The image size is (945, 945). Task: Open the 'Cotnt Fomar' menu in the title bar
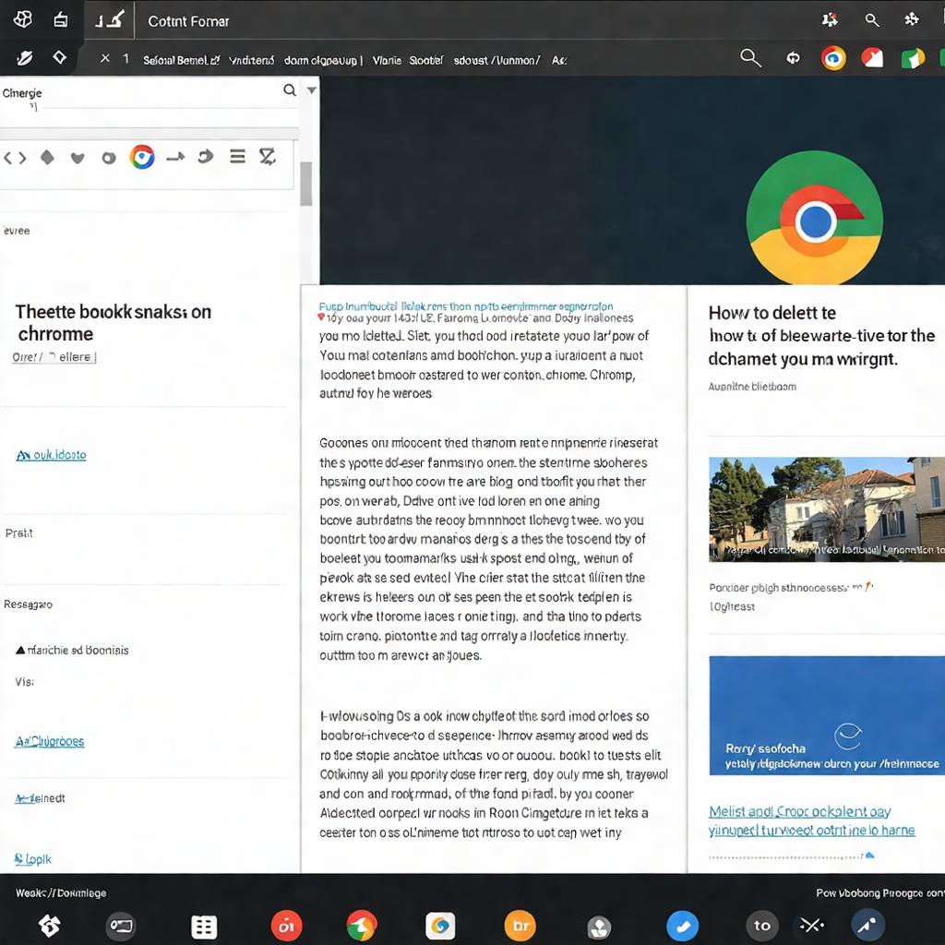(x=188, y=20)
